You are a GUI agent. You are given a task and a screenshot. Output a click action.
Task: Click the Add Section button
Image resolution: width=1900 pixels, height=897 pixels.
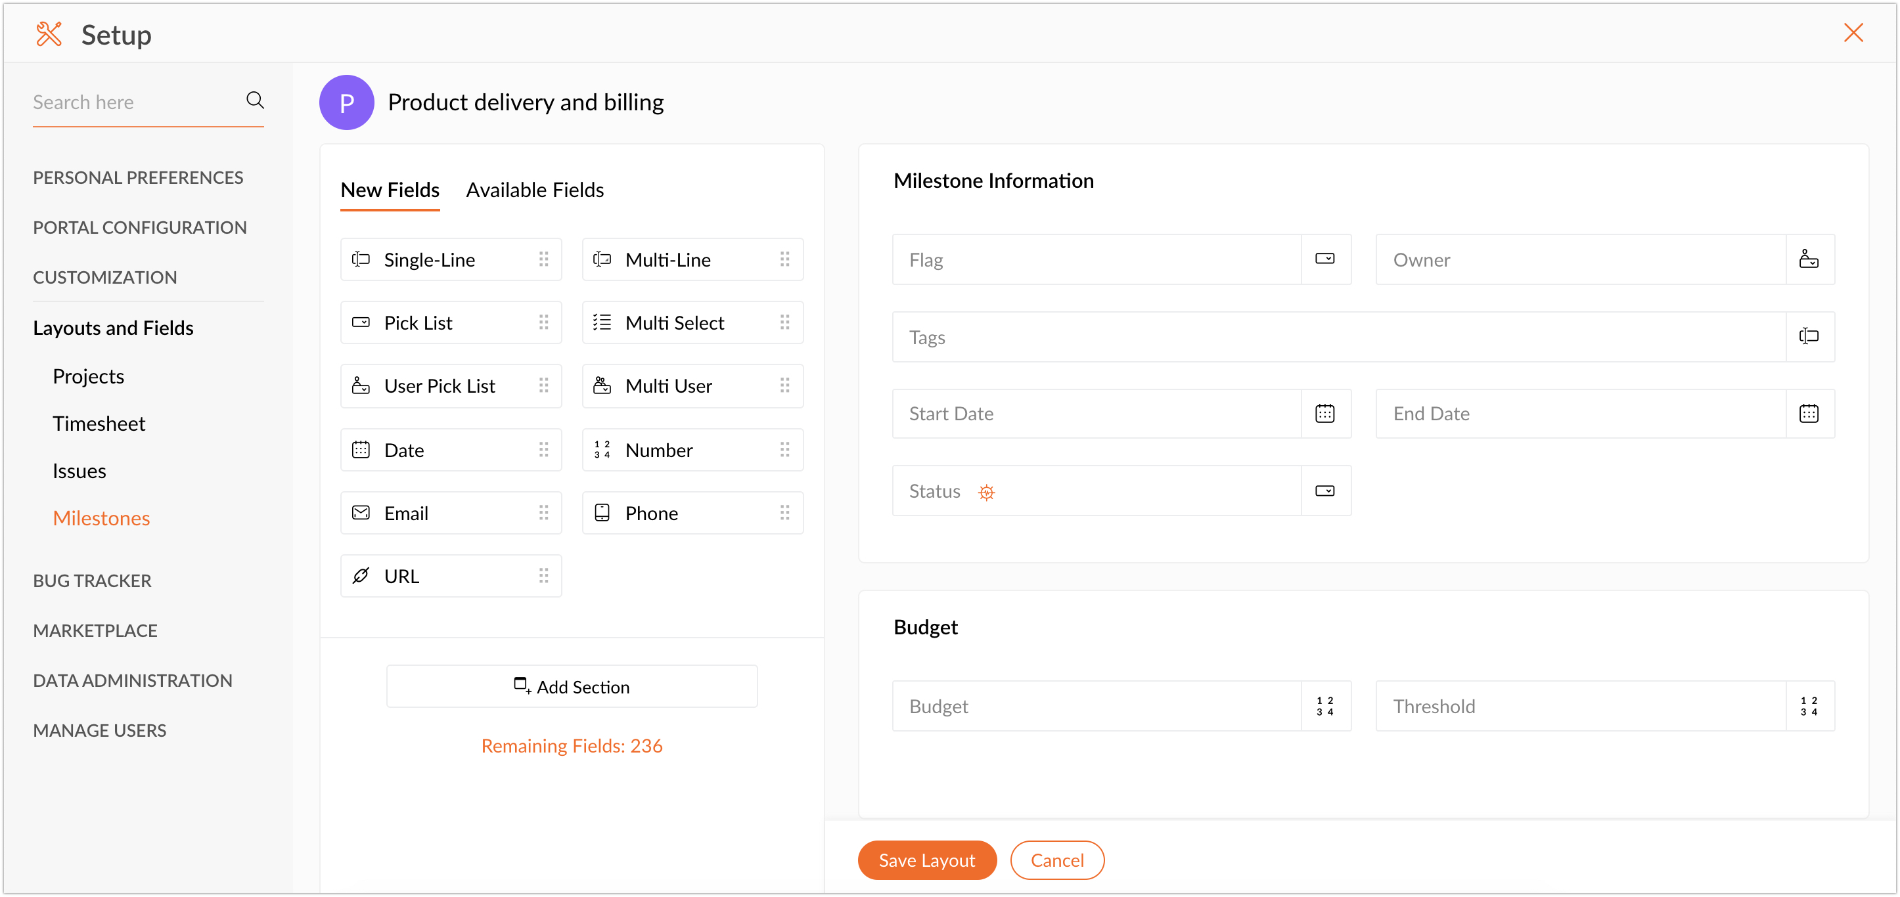tap(572, 686)
